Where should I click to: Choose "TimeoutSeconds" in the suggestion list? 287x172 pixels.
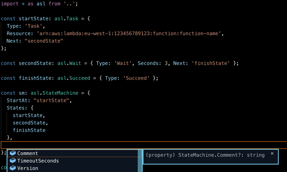pos(38,161)
